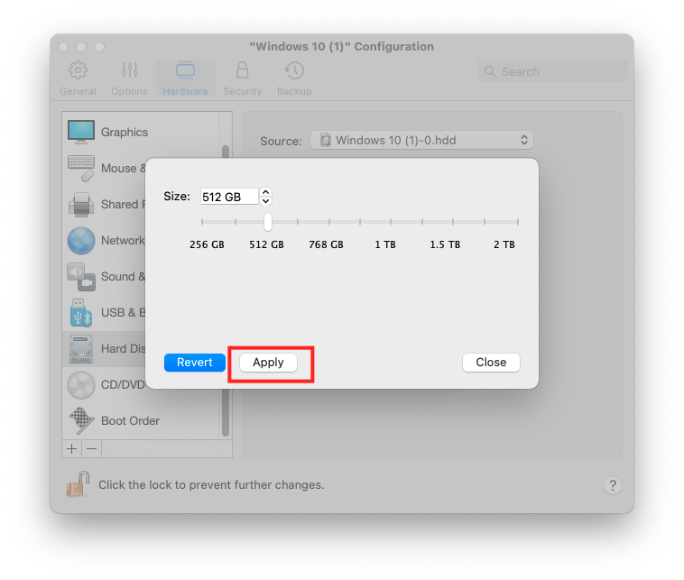The height and width of the screenshot is (580, 684).
Task: Click the lock to prevent changes
Action: (x=78, y=484)
